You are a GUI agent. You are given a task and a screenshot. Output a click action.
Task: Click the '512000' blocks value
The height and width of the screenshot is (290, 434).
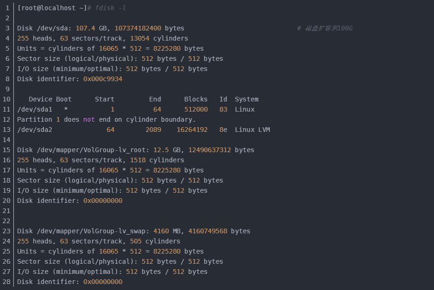(196, 110)
